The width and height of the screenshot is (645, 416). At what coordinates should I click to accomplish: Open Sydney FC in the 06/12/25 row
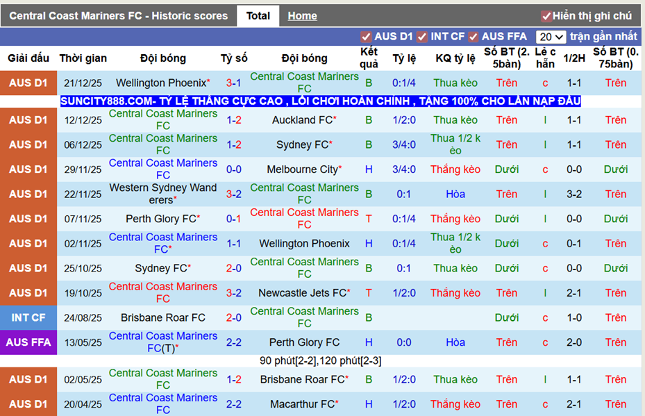click(x=302, y=144)
